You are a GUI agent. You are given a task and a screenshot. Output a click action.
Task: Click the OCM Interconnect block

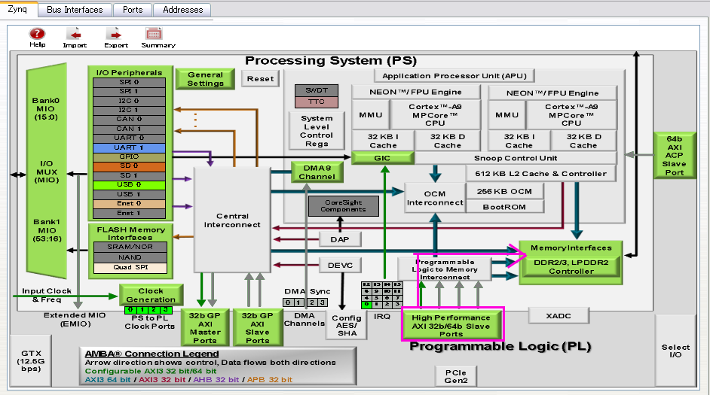click(x=435, y=198)
